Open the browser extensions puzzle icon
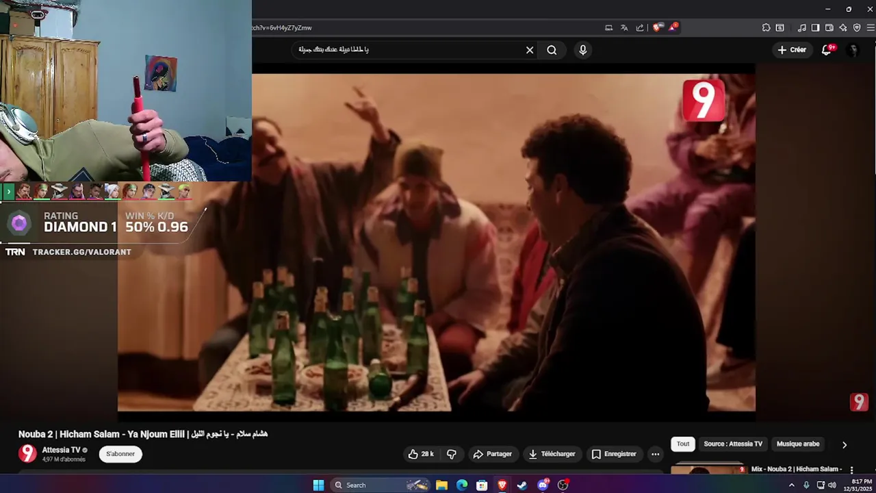876x493 pixels. click(x=766, y=28)
